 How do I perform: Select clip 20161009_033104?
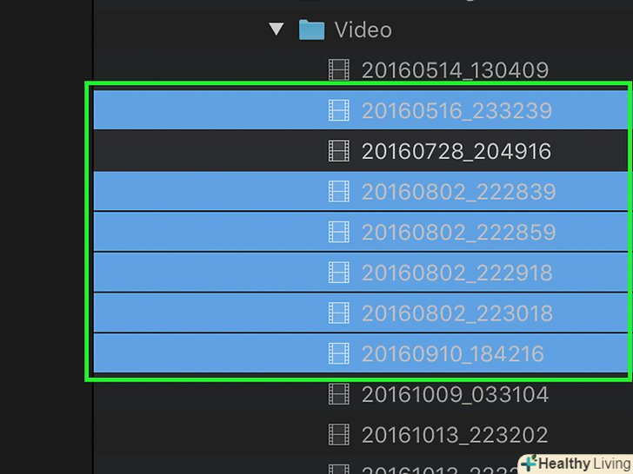point(455,395)
